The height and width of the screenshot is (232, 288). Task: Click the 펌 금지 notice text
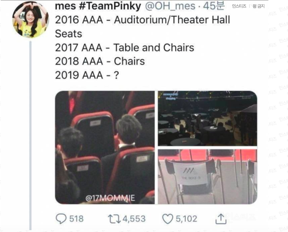[x=259, y=6]
